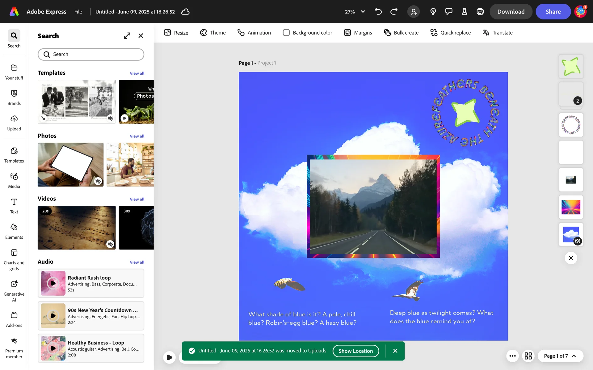Click the Show Location button
The image size is (593, 370).
pos(355,351)
